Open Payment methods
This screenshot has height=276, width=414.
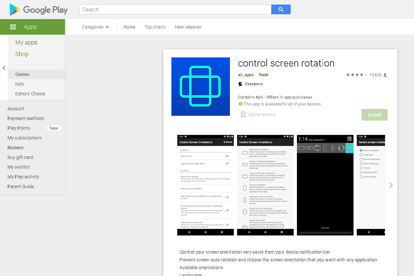26,118
